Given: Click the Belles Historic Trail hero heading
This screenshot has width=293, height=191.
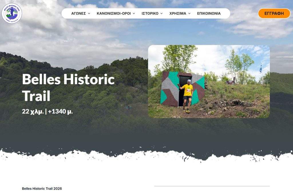Looking at the screenshot, I should point(68,87).
